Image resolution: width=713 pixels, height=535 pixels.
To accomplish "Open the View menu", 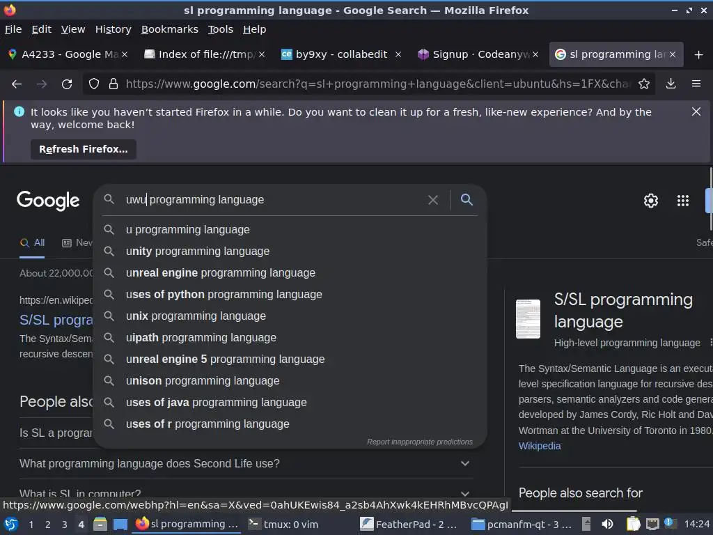I will click(x=73, y=29).
